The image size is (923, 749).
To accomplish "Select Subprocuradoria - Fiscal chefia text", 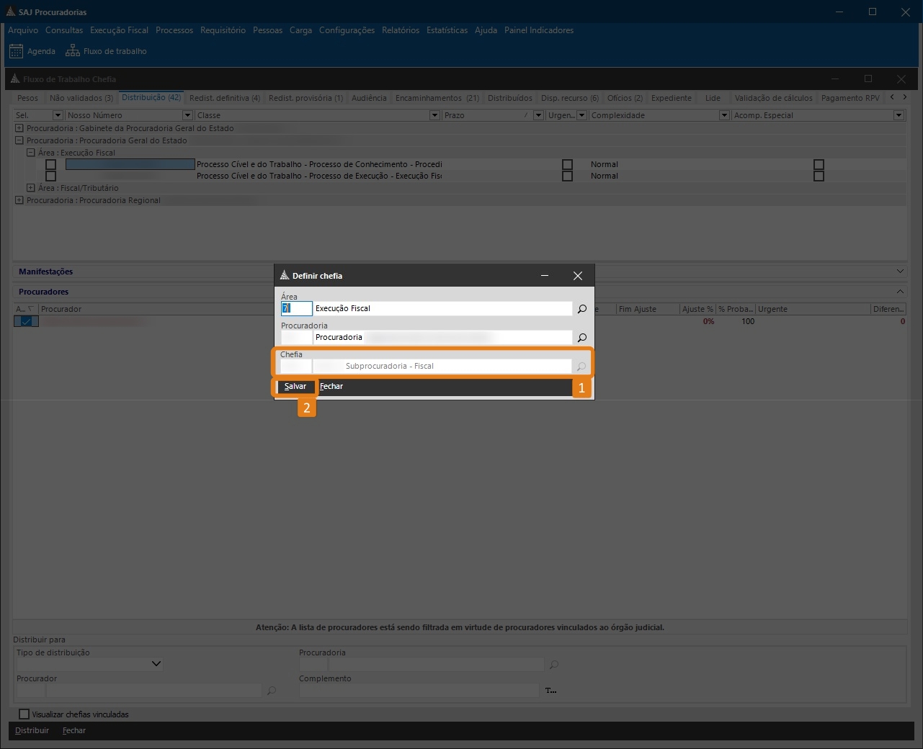I will [390, 366].
